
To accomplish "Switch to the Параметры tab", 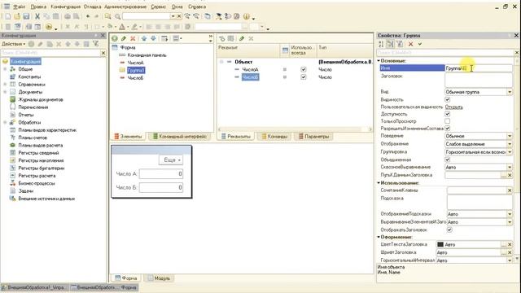I will [313, 137].
